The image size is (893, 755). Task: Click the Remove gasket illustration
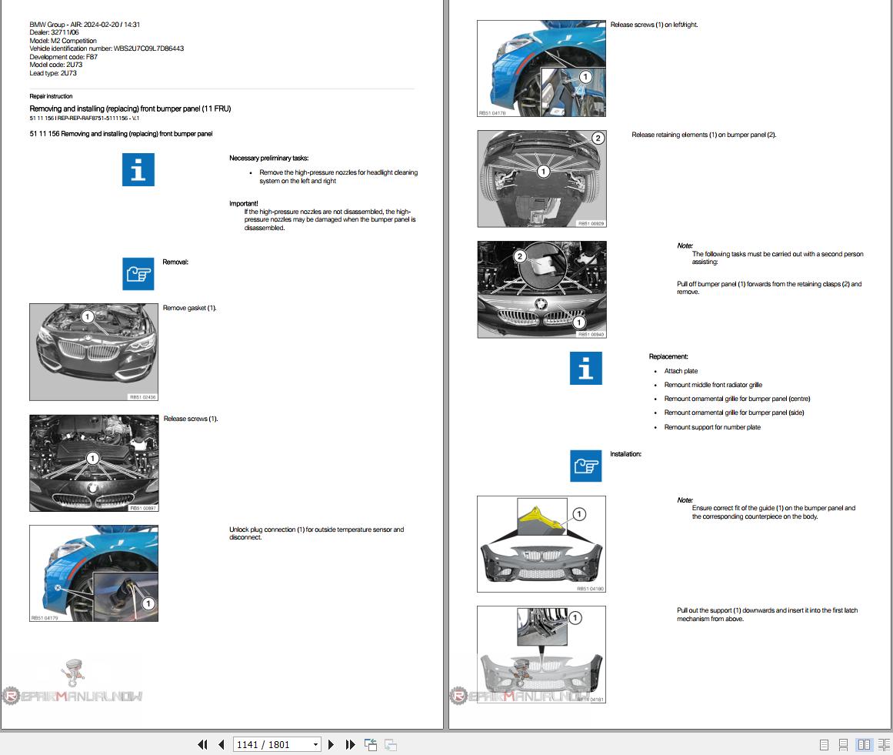(94, 352)
